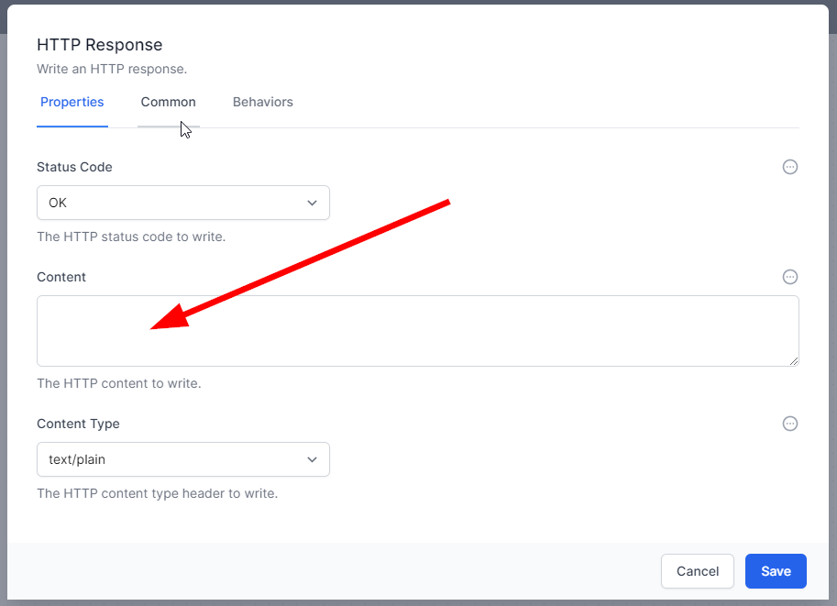Save the HTTP Response configuration

pyautogui.click(x=776, y=570)
